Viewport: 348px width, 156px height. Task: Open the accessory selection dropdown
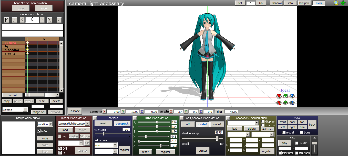(243, 123)
